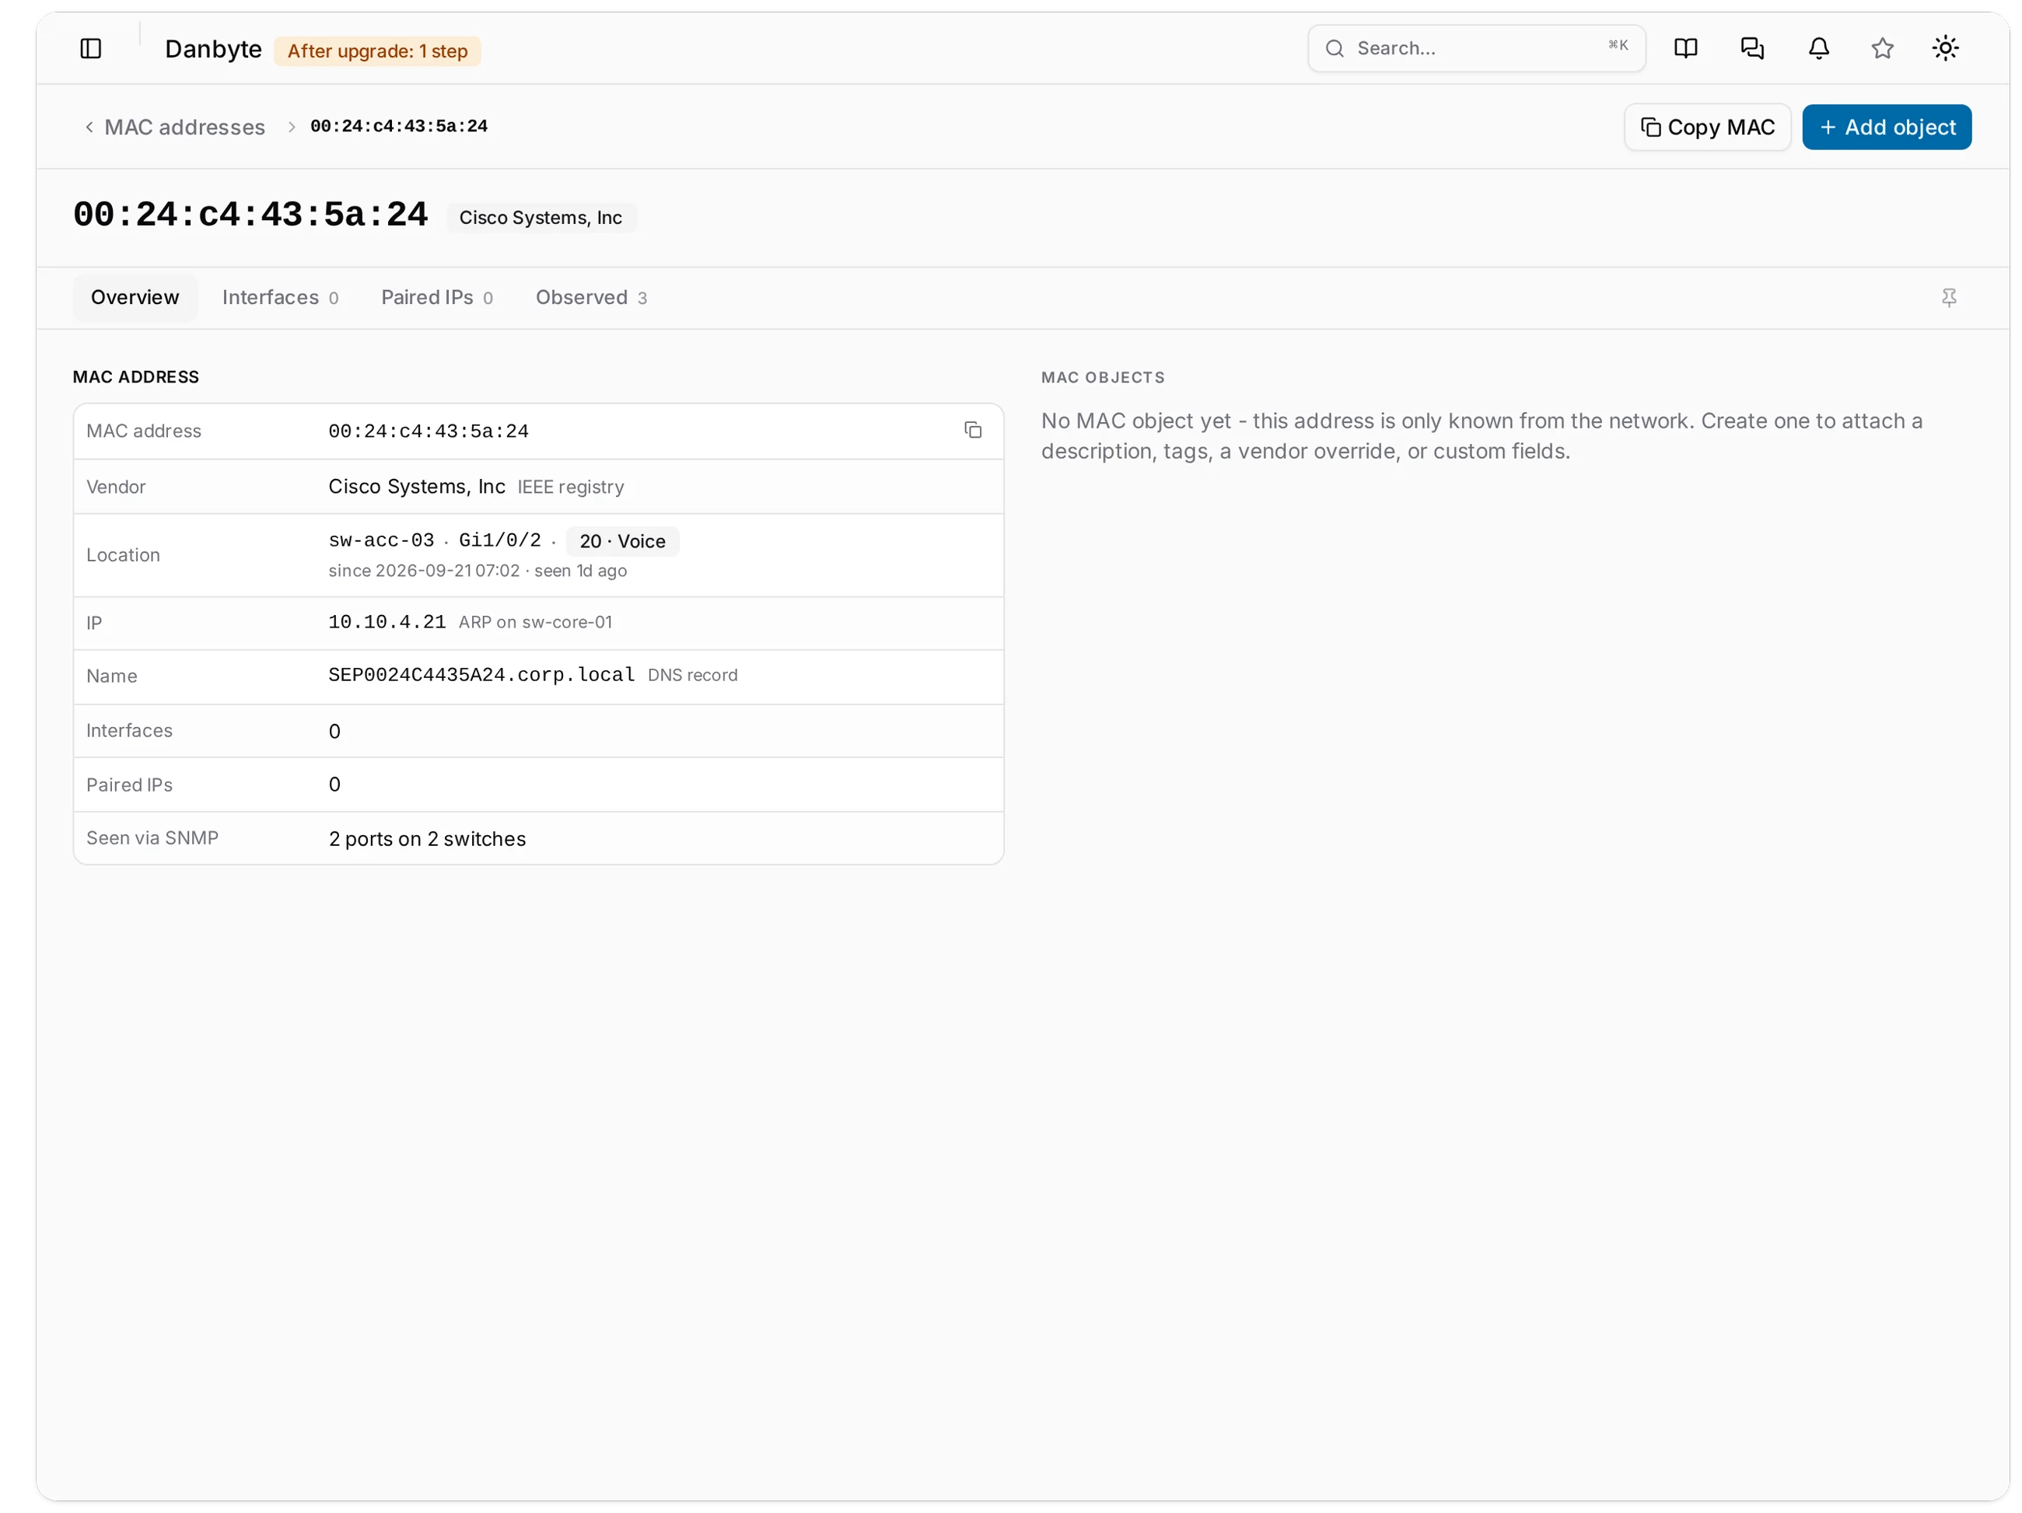Click the Danbyte app title

pyautogui.click(x=213, y=49)
